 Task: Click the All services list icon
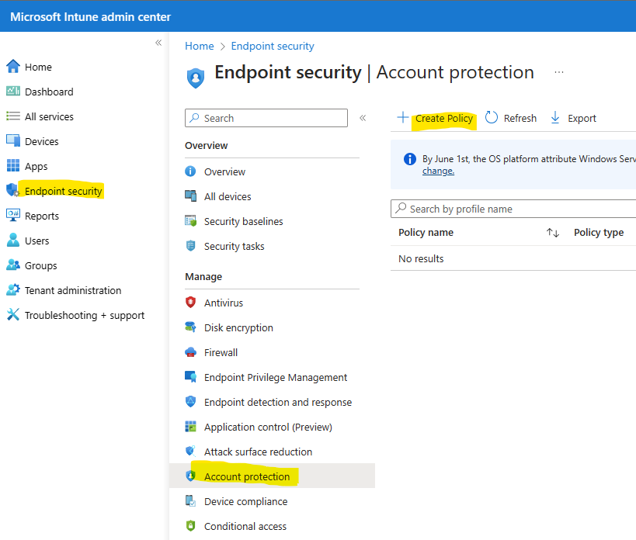13,116
